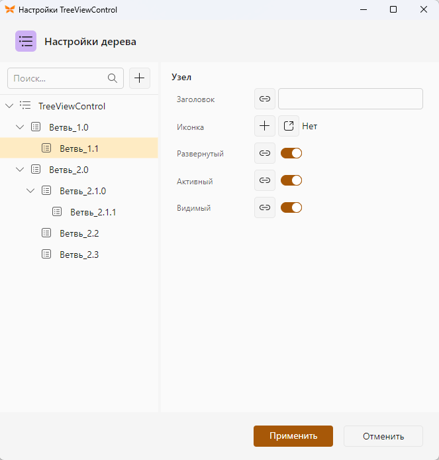Select the highlighted Ветвь_1.1 item

79,148
